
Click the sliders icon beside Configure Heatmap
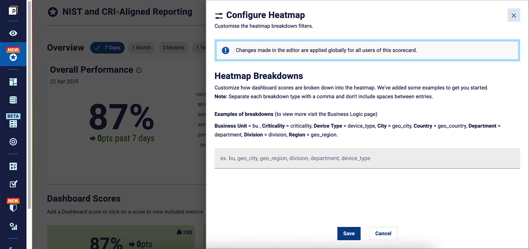point(219,15)
